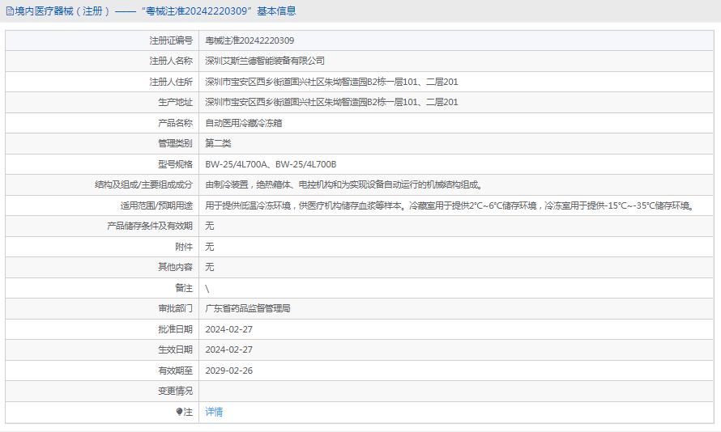Select model spec BW-25/4L700A、BW-25/4L700B

click(x=271, y=164)
